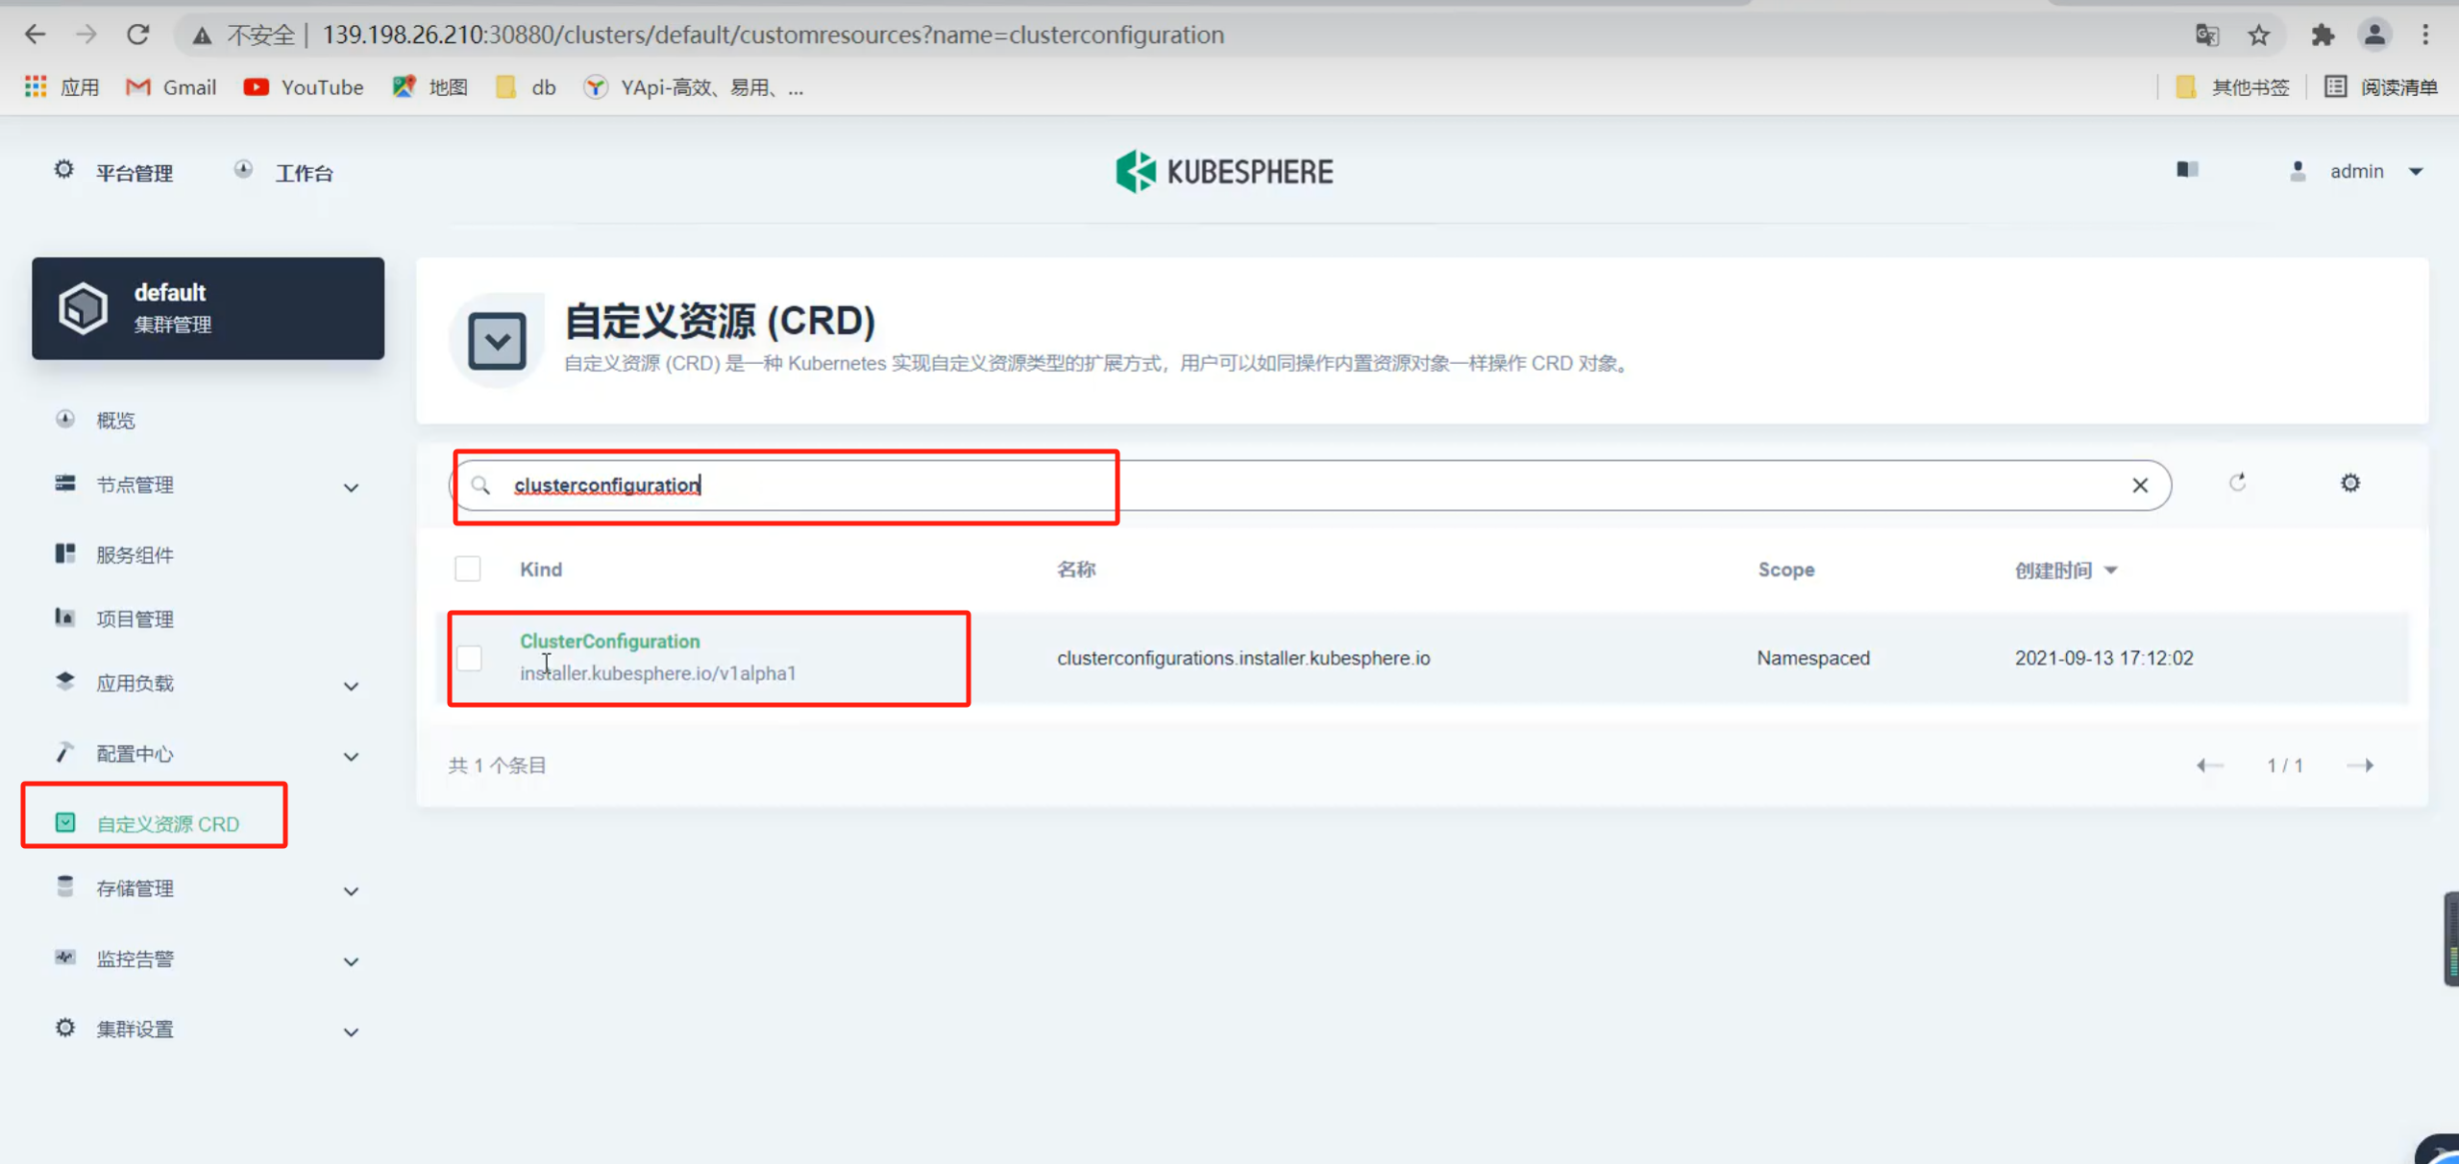Open the 其他书签 bookmarks folder
The height and width of the screenshot is (1164, 2459).
[2233, 87]
